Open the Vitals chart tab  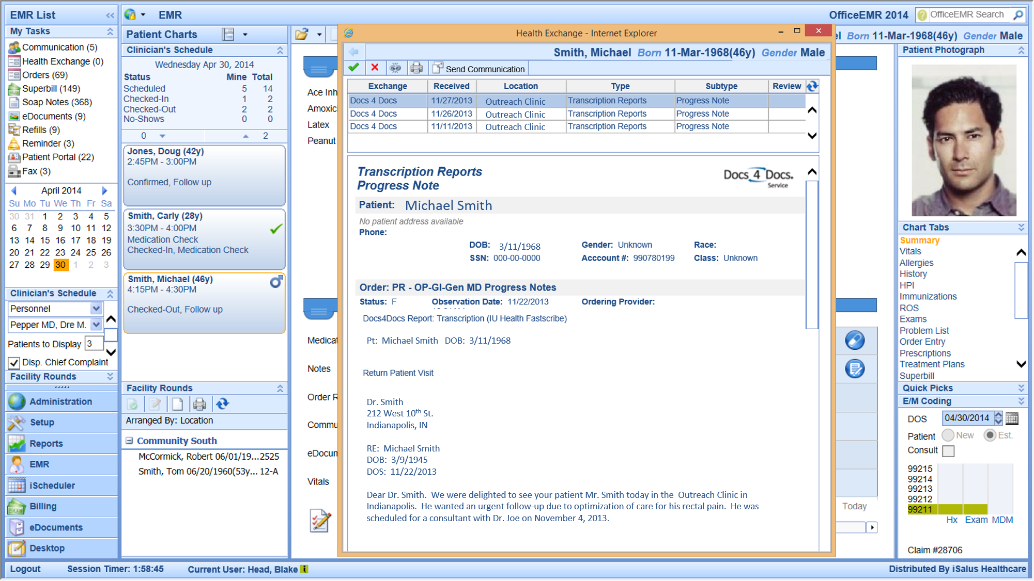point(910,251)
